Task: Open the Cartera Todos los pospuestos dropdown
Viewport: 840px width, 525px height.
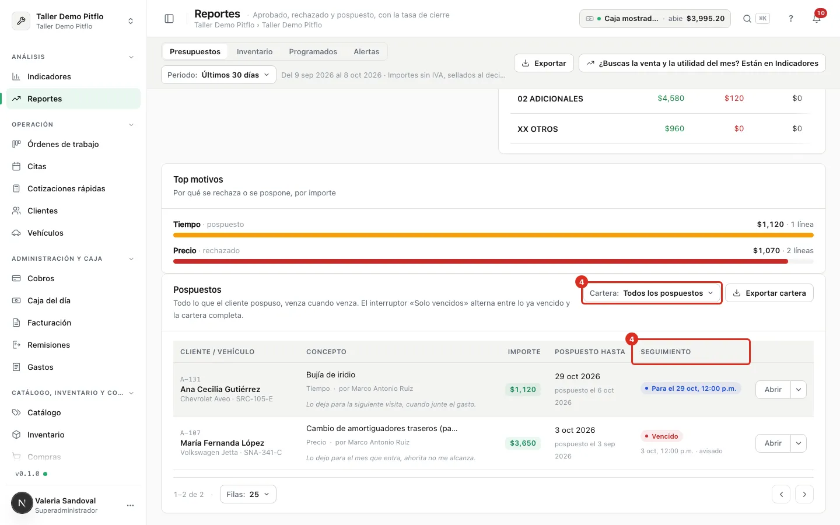Action: tap(652, 293)
